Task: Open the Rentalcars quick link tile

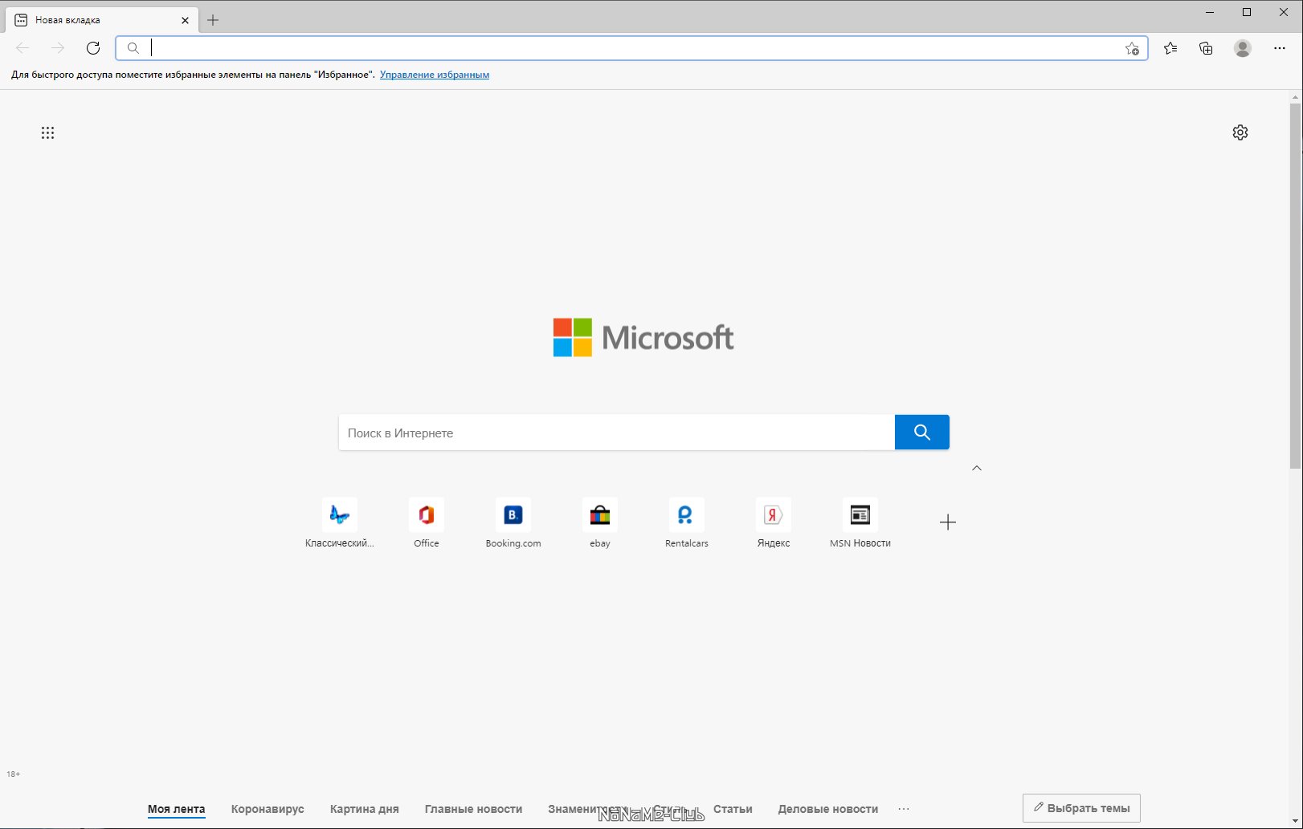Action: pyautogui.click(x=687, y=523)
